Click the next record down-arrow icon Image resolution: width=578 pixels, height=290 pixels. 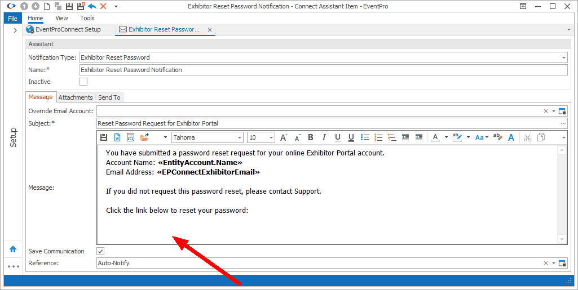tap(35, 6)
